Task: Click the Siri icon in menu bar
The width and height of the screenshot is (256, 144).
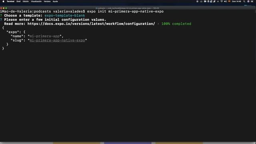Action: click(248, 2)
